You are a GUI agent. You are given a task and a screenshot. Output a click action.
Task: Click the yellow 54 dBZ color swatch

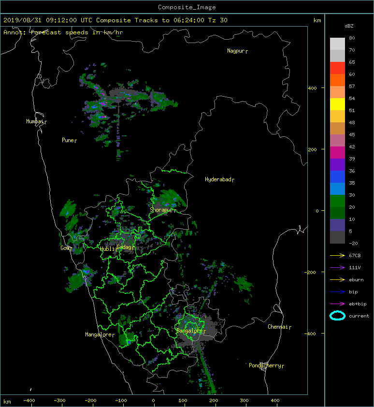(x=337, y=104)
